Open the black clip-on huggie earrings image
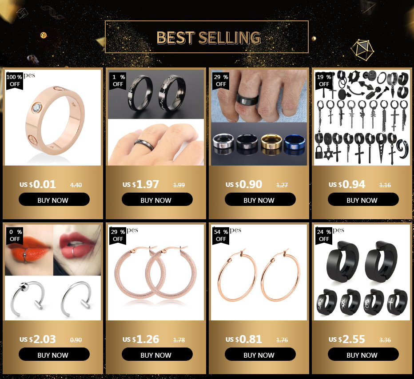 362,272
